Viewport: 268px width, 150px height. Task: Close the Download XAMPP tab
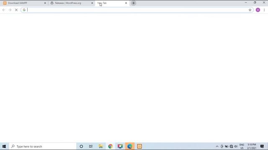45,3
